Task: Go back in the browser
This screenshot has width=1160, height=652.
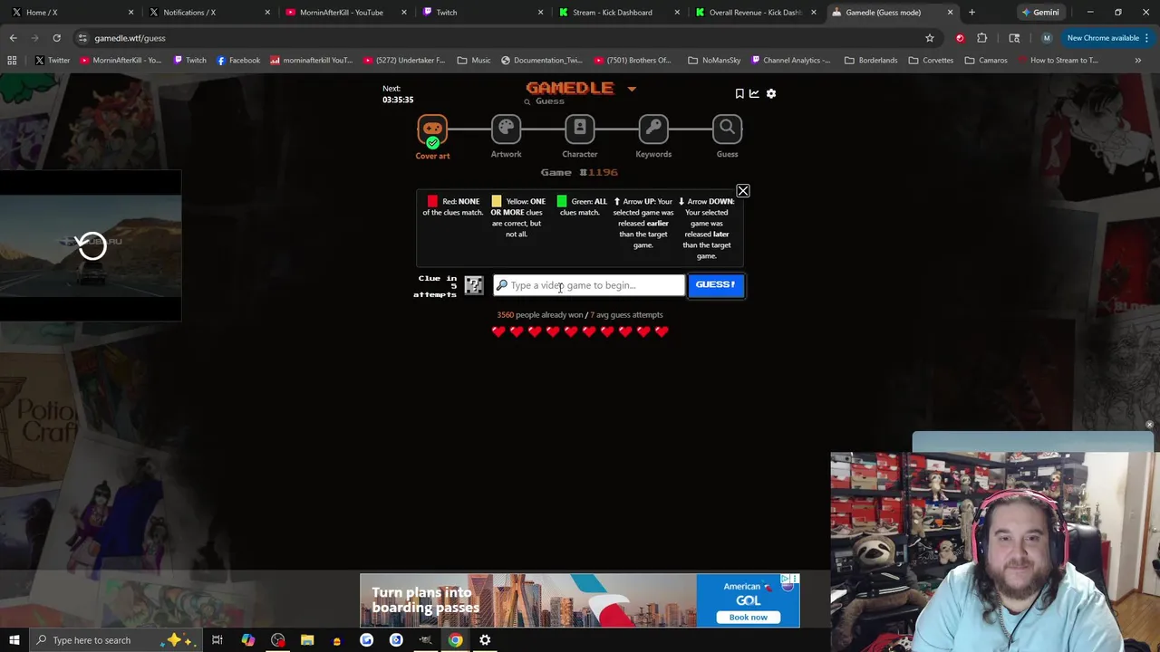Action: [x=14, y=38]
